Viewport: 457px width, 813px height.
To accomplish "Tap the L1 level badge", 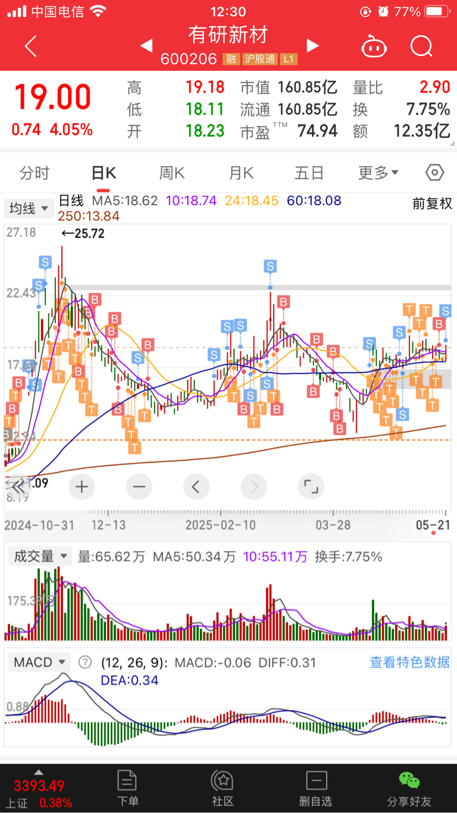I will pos(289,59).
